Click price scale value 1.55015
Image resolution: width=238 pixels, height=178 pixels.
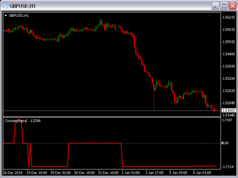[229, 42]
